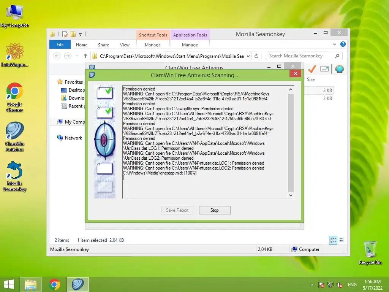This screenshot has width=389, height=292.
Task: Launch Google Chrome desktop shortcut
Action: click(15, 97)
